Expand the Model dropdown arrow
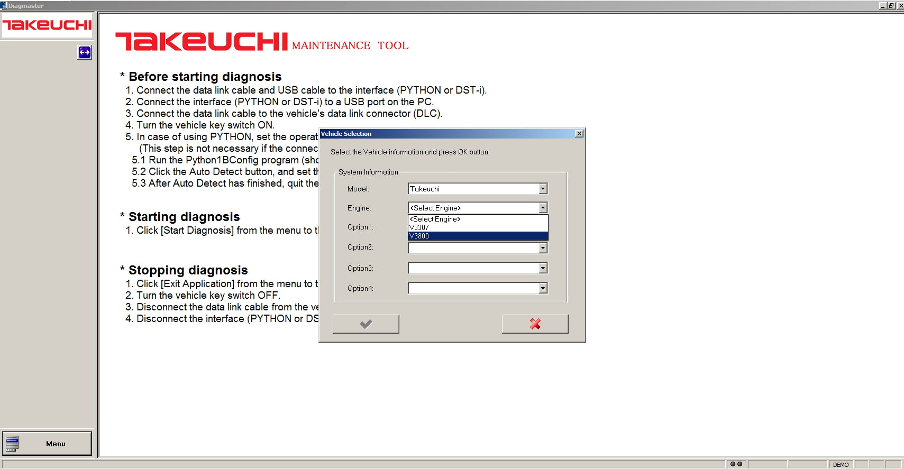Screen dimensions: 904x469 click(x=543, y=189)
